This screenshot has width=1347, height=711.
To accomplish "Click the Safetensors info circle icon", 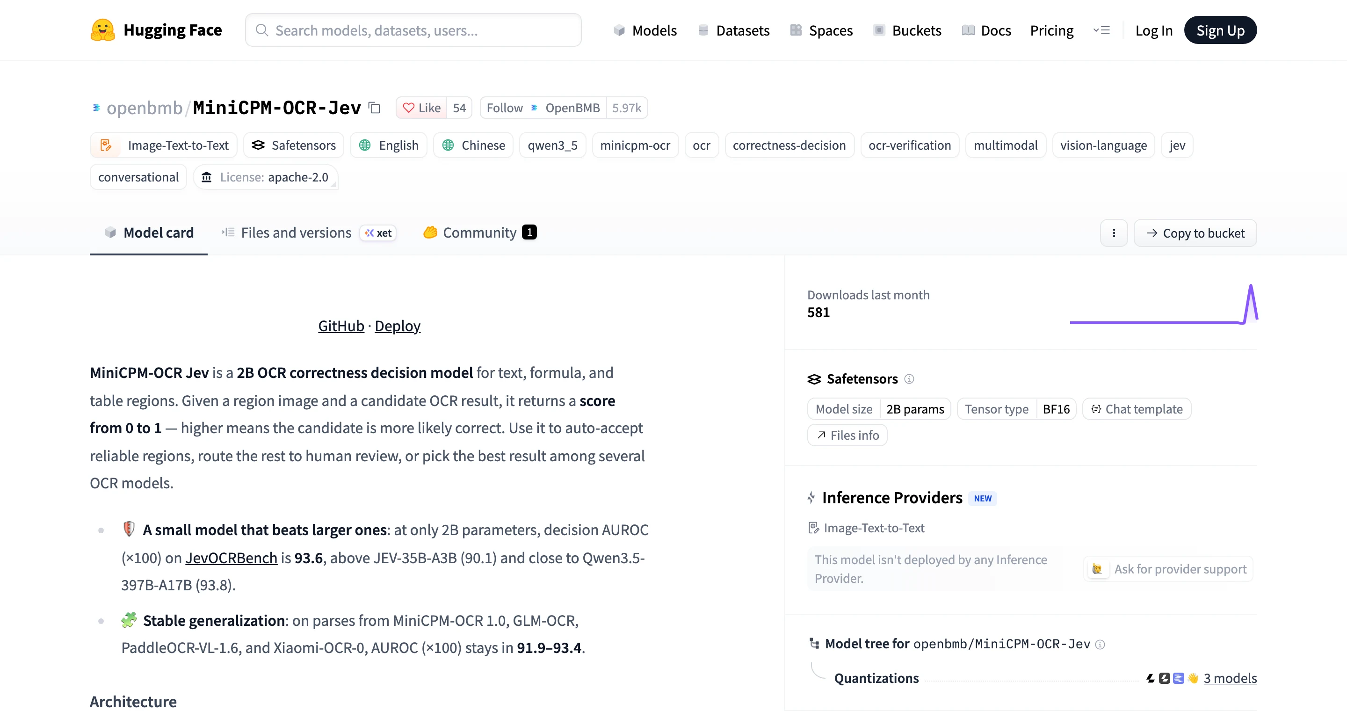I will tap(909, 379).
